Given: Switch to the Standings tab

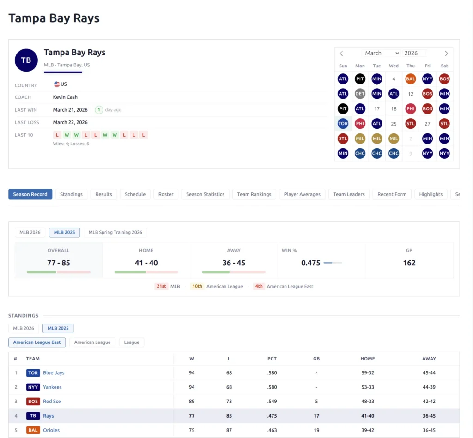Looking at the screenshot, I should click(71, 194).
